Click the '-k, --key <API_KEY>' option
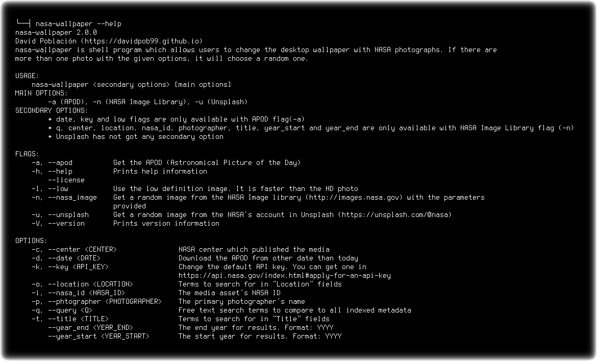Image resolution: width=597 pixels, height=361 pixels. click(70, 267)
